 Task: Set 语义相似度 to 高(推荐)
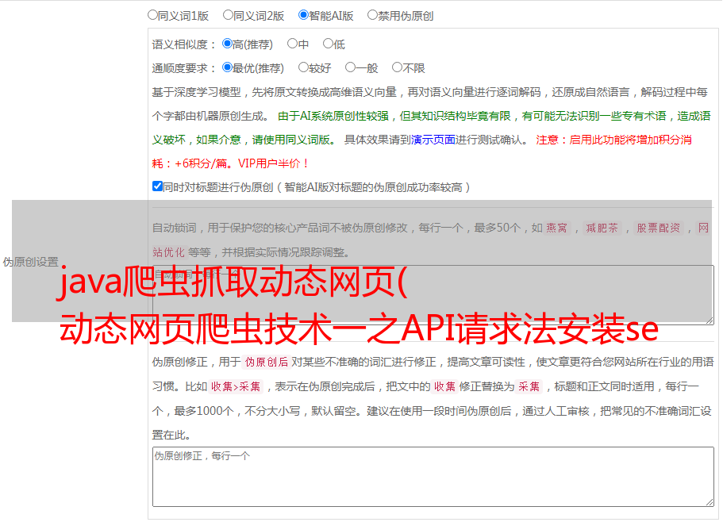[x=228, y=44]
